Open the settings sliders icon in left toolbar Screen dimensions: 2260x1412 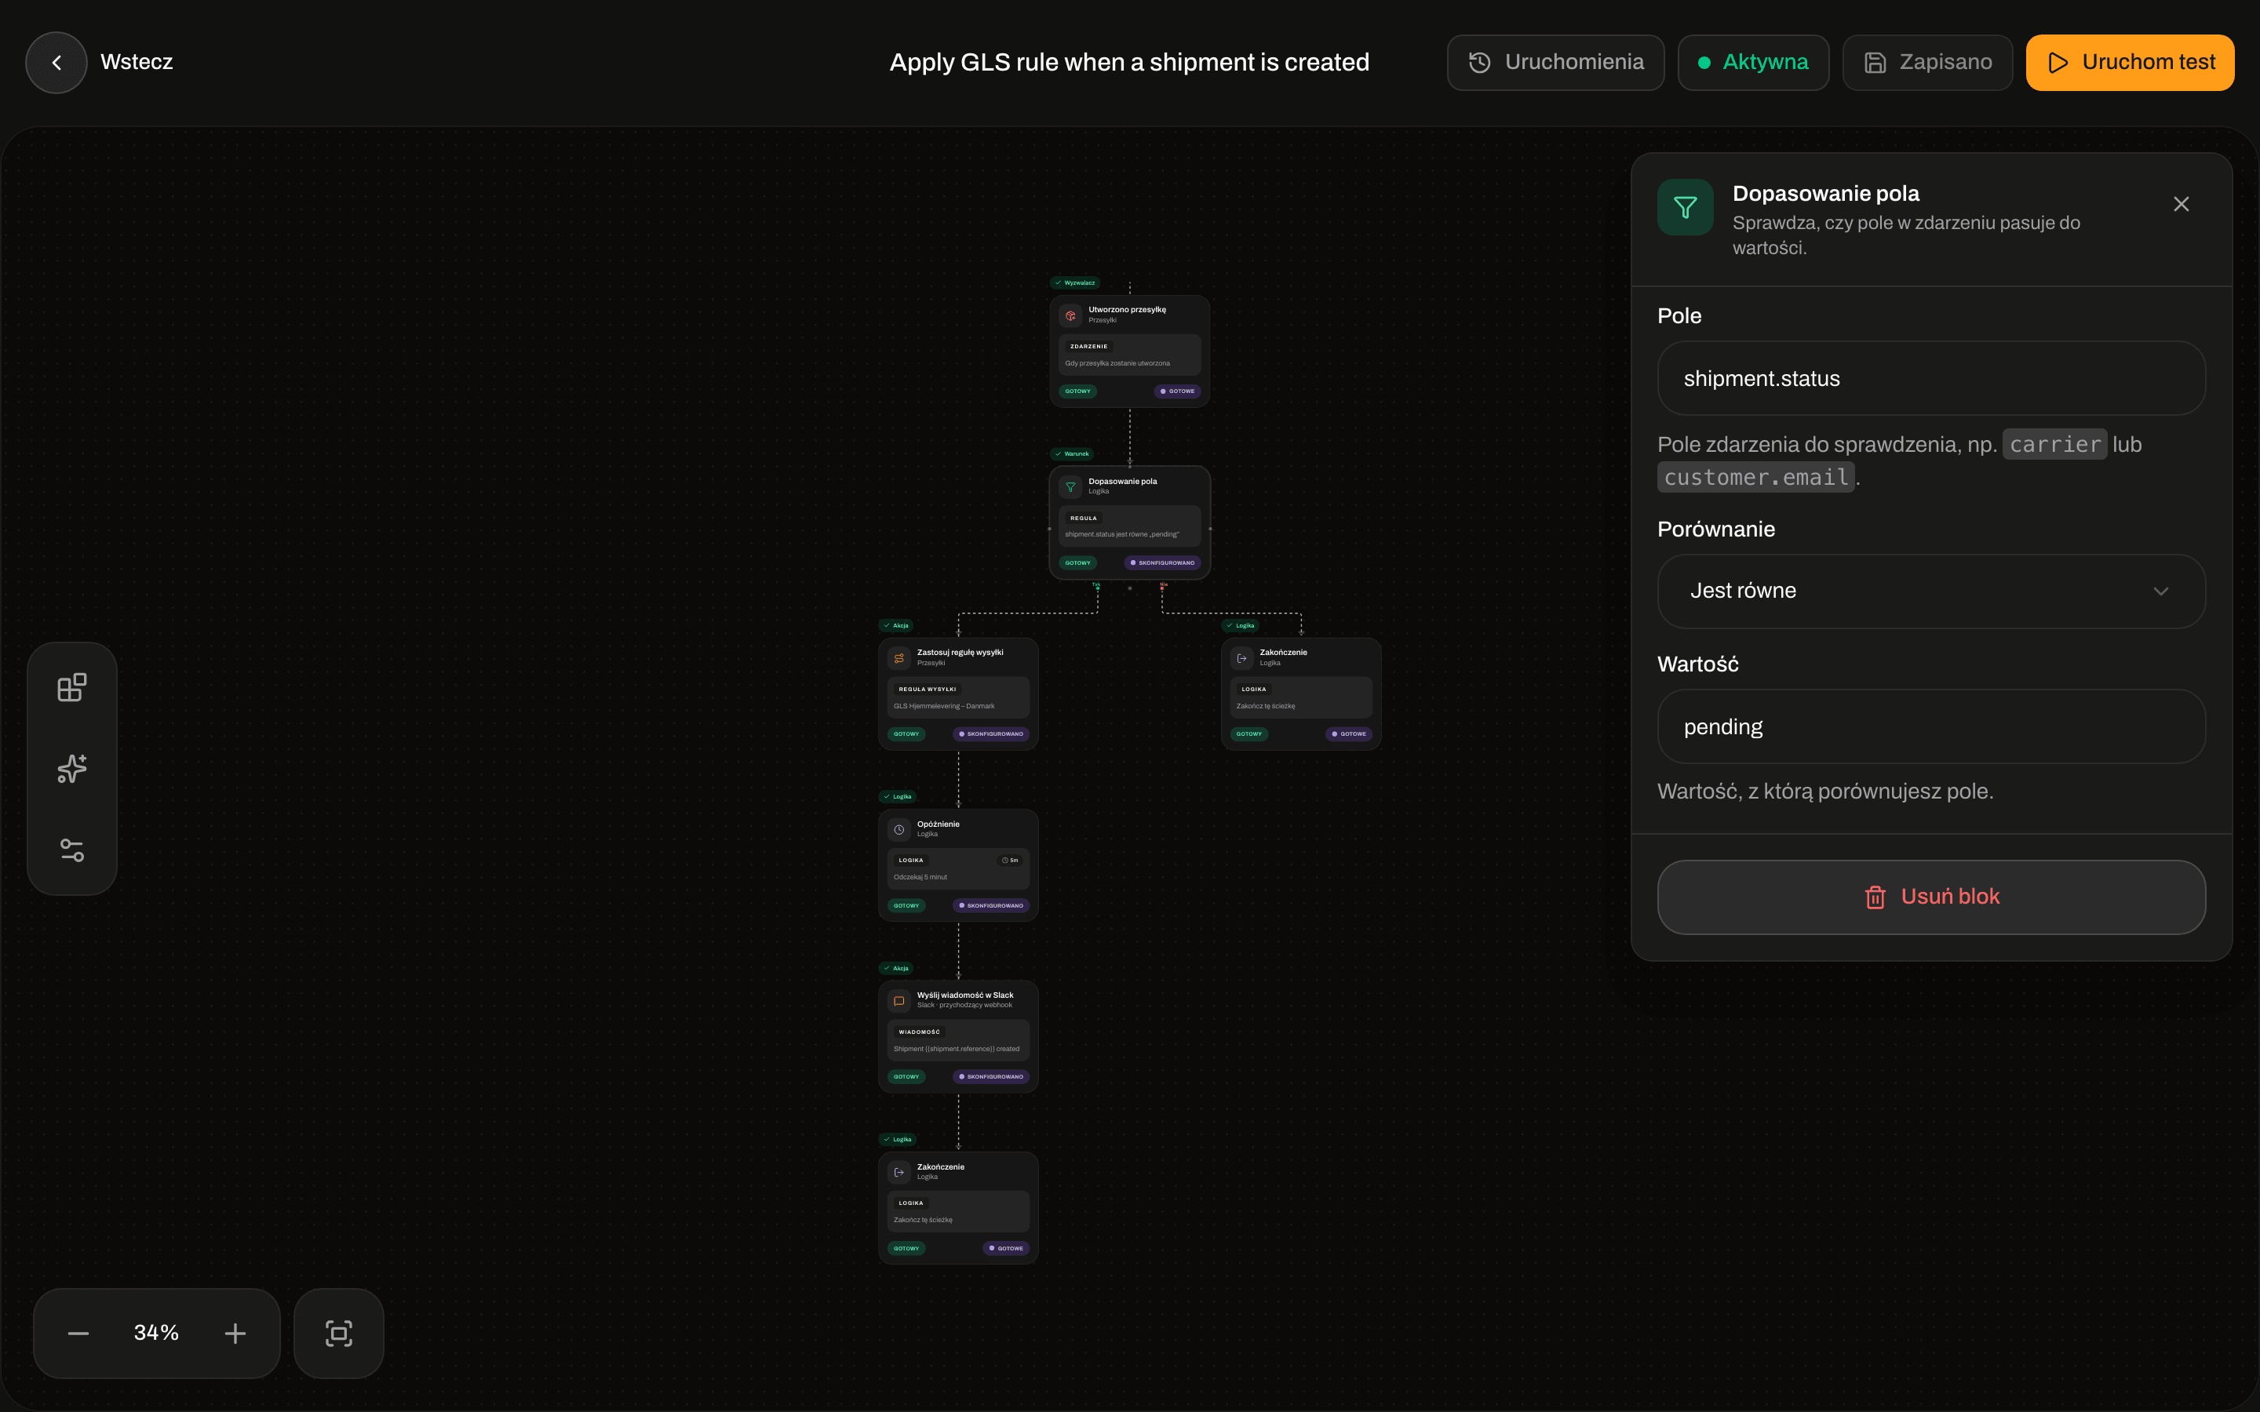tap(72, 850)
